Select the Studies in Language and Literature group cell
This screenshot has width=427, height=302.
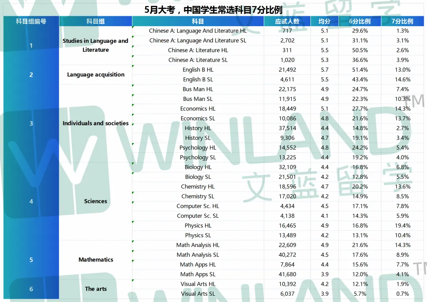pos(96,45)
